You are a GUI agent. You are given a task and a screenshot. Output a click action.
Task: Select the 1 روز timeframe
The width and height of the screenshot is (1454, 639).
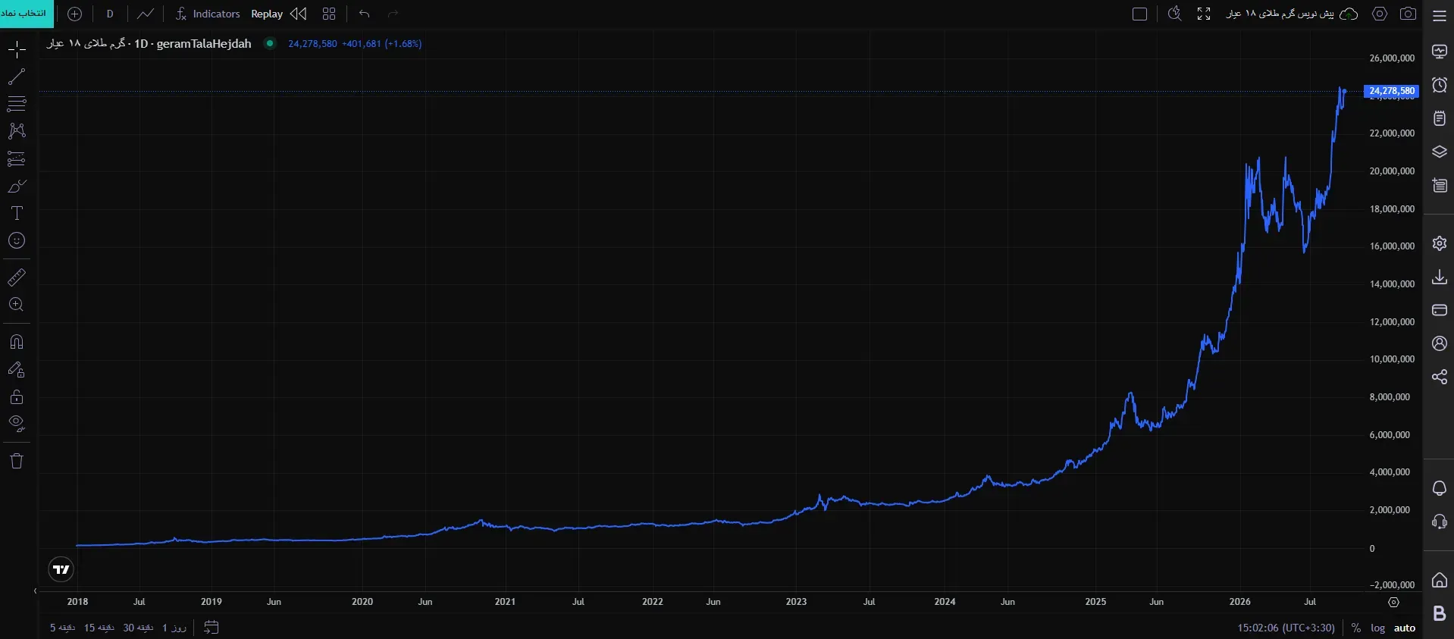pyautogui.click(x=174, y=628)
